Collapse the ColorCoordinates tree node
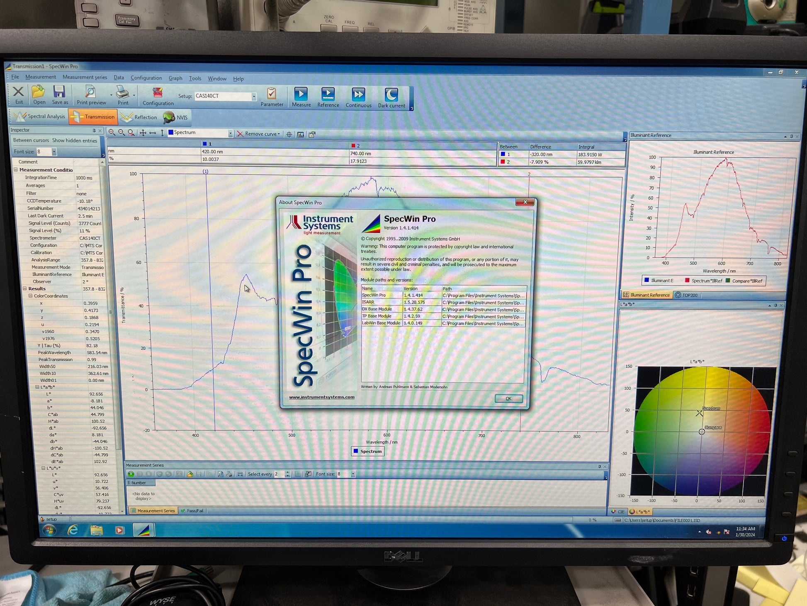807x606 pixels. click(x=30, y=296)
